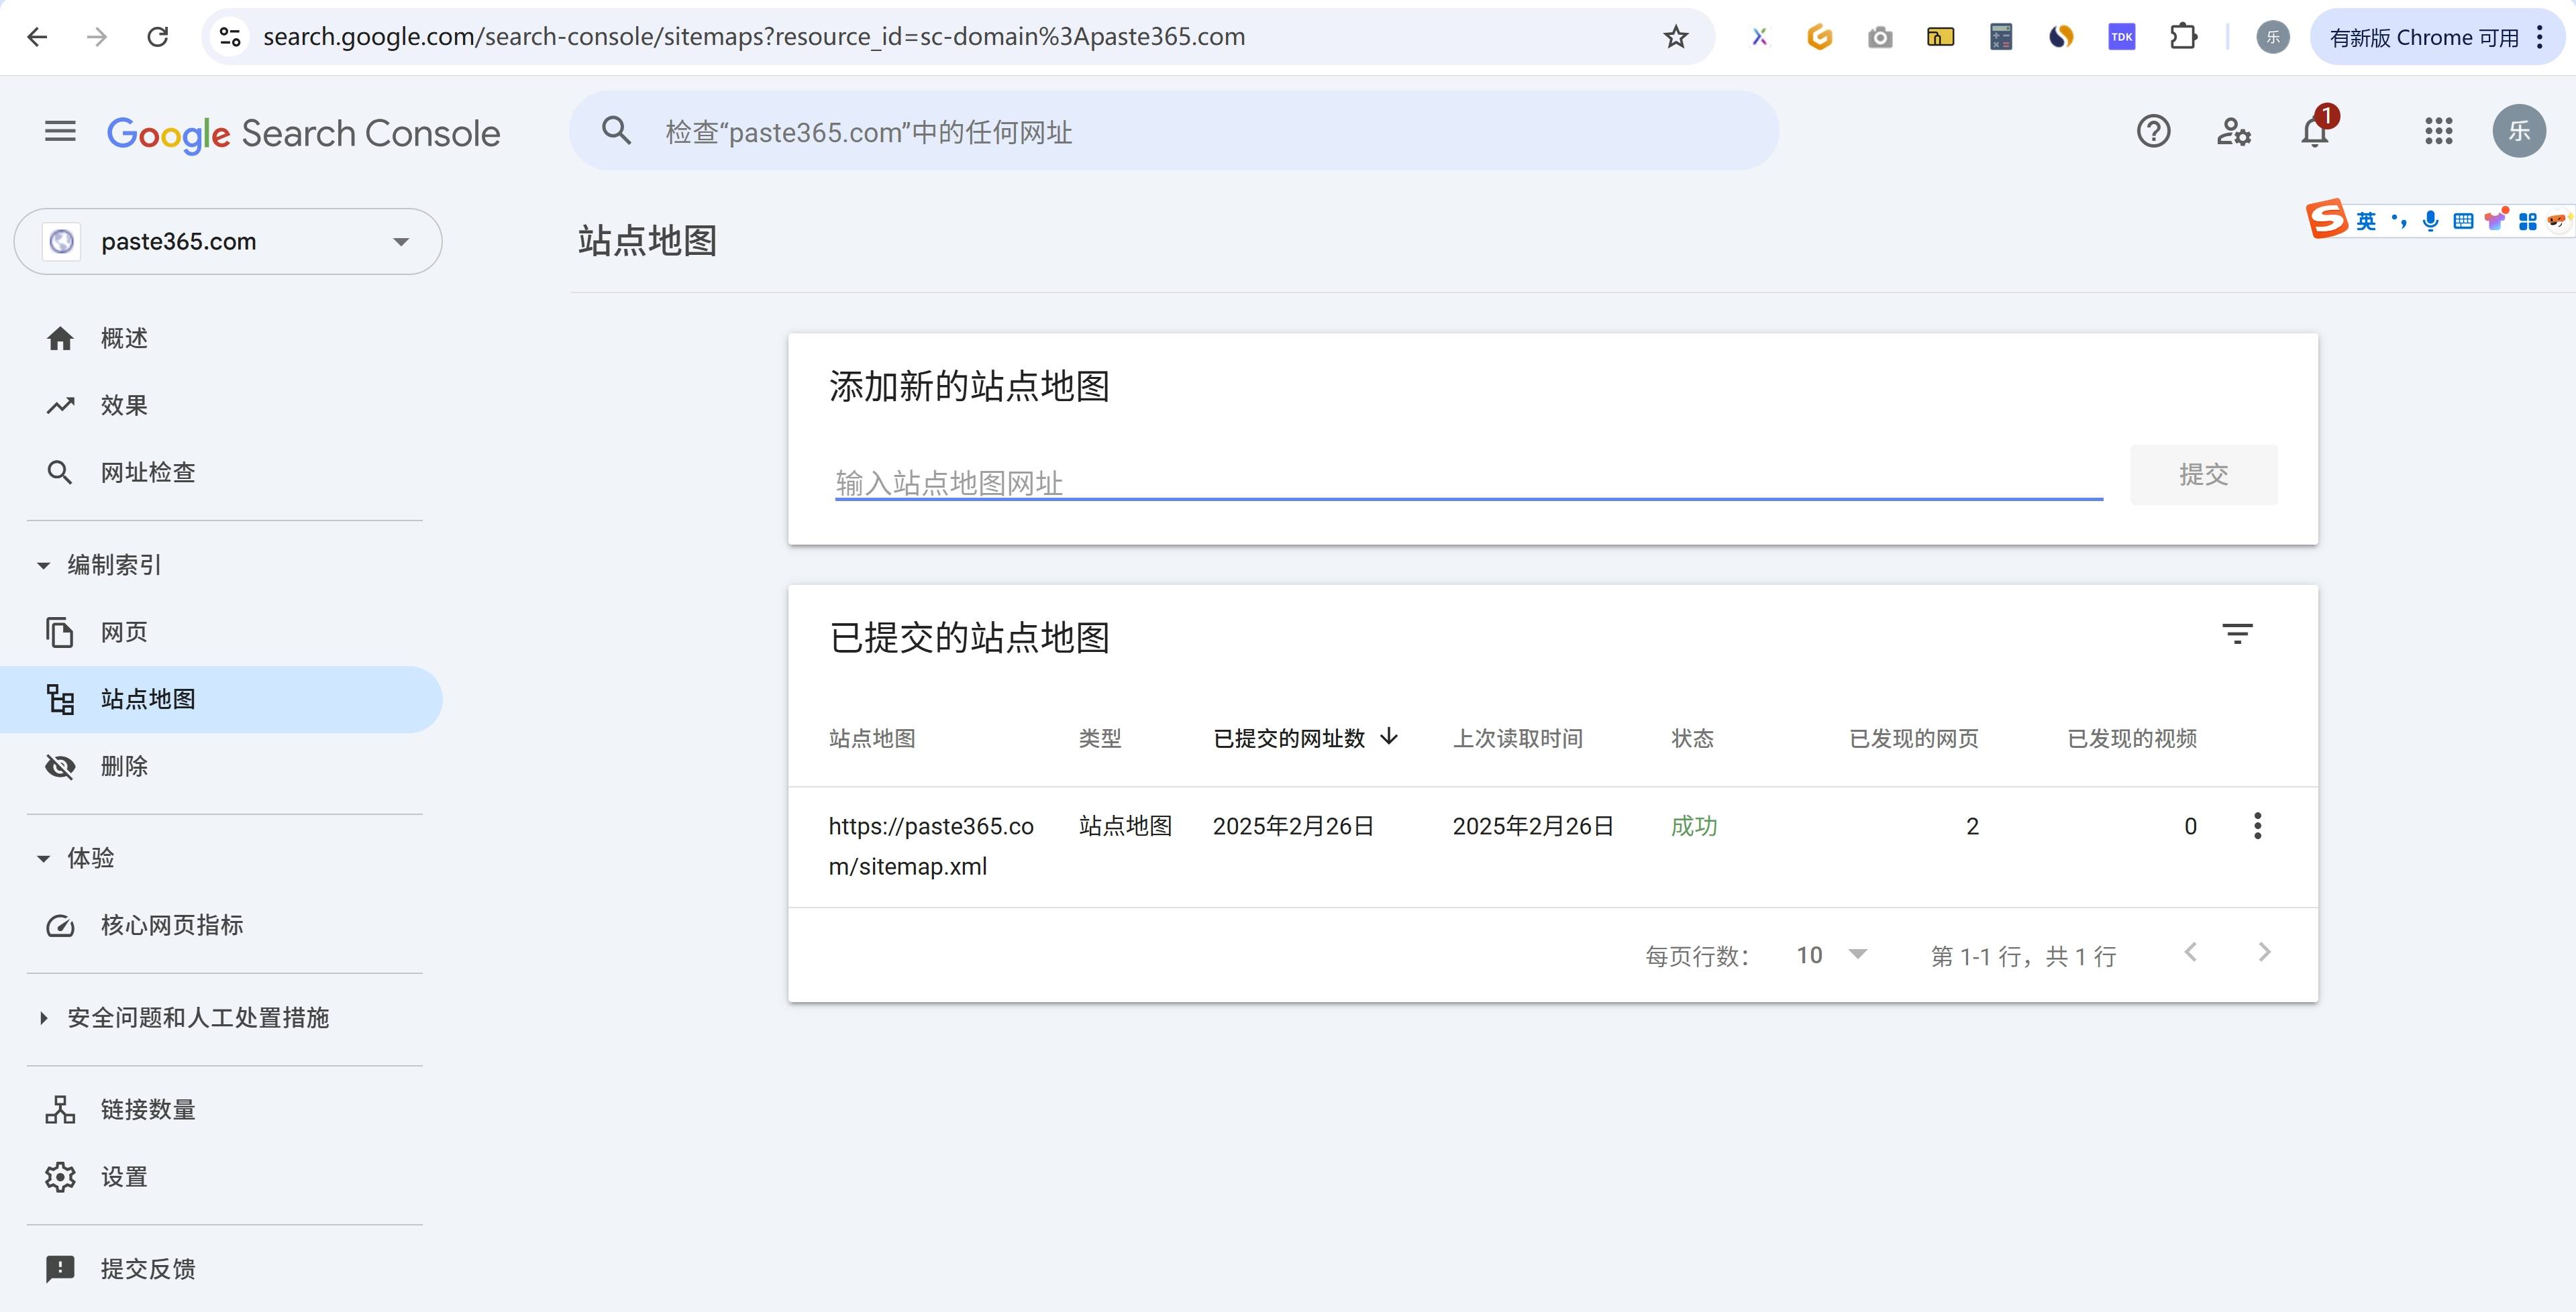The width and height of the screenshot is (2576, 1312).
Task: Open the Help question mark icon
Action: coord(2153,131)
